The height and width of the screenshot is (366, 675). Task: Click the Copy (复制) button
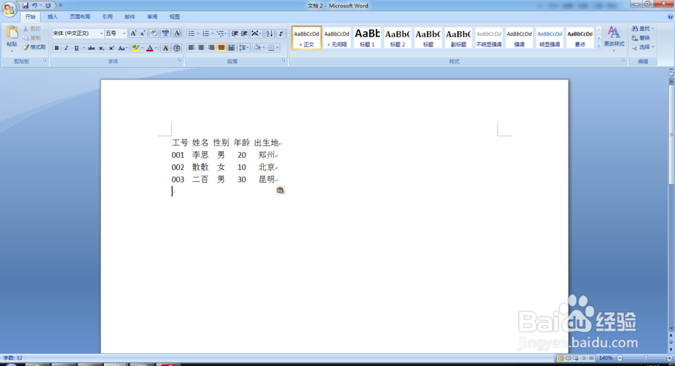(32, 38)
